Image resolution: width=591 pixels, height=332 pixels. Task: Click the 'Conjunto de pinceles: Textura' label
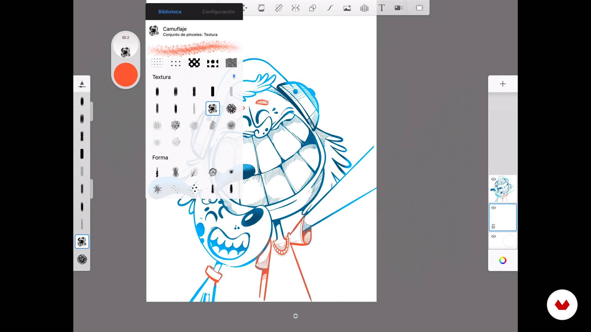click(x=190, y=35)
